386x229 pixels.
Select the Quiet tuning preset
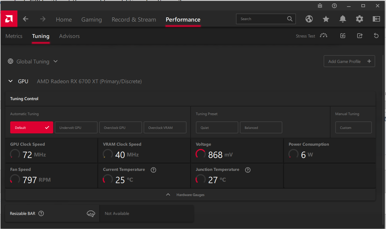[x=217, y=127]
